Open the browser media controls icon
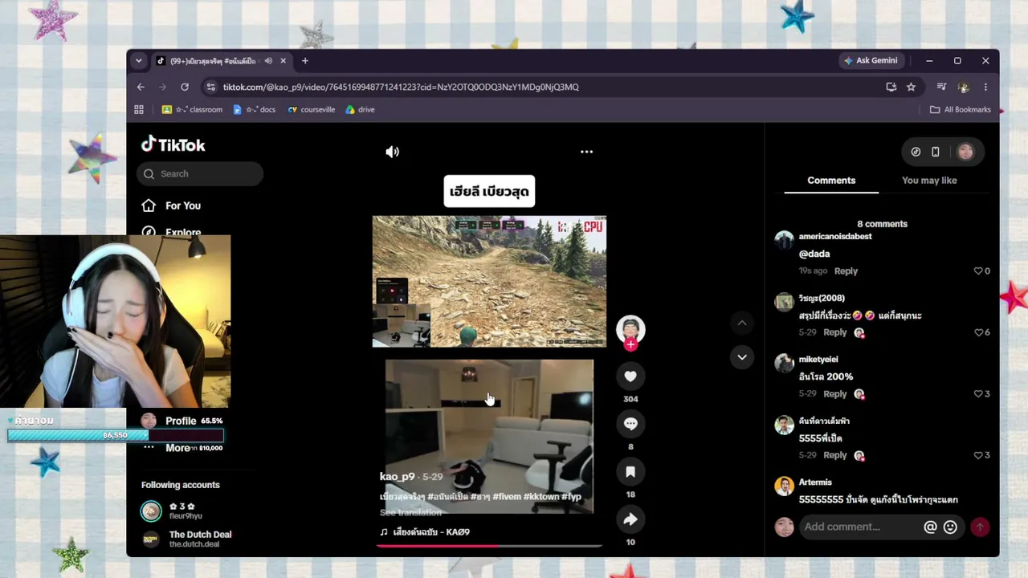 coord(941,87)
